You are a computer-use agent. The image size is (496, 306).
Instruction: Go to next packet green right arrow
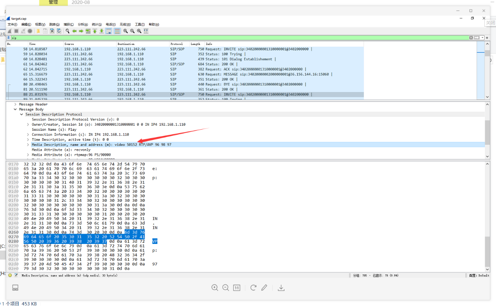click(x=81, y=31)
